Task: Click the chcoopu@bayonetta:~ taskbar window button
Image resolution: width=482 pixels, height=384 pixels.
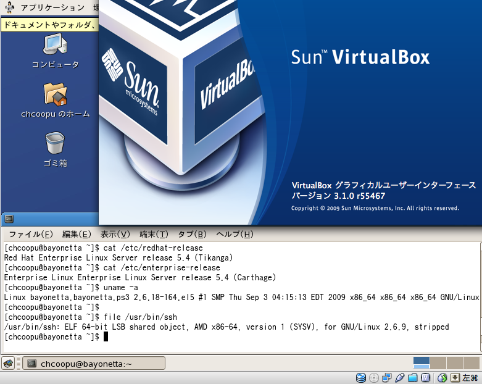Action: pos(94,364)
